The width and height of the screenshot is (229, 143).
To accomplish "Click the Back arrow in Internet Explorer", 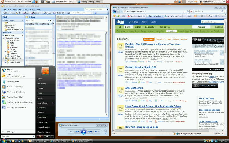I will [114, 11].
